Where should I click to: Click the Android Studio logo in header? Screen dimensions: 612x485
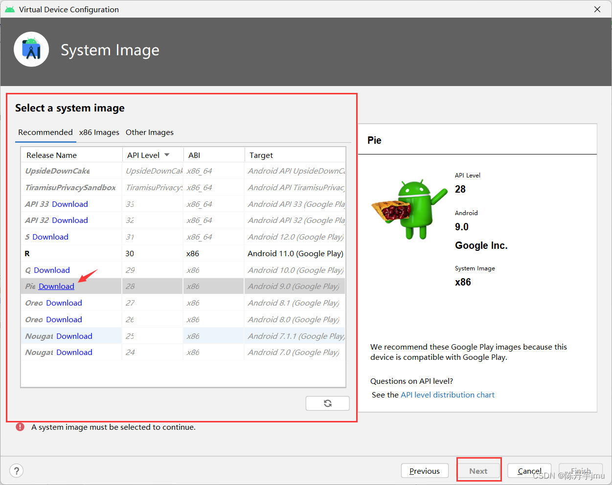coord(31,49)
